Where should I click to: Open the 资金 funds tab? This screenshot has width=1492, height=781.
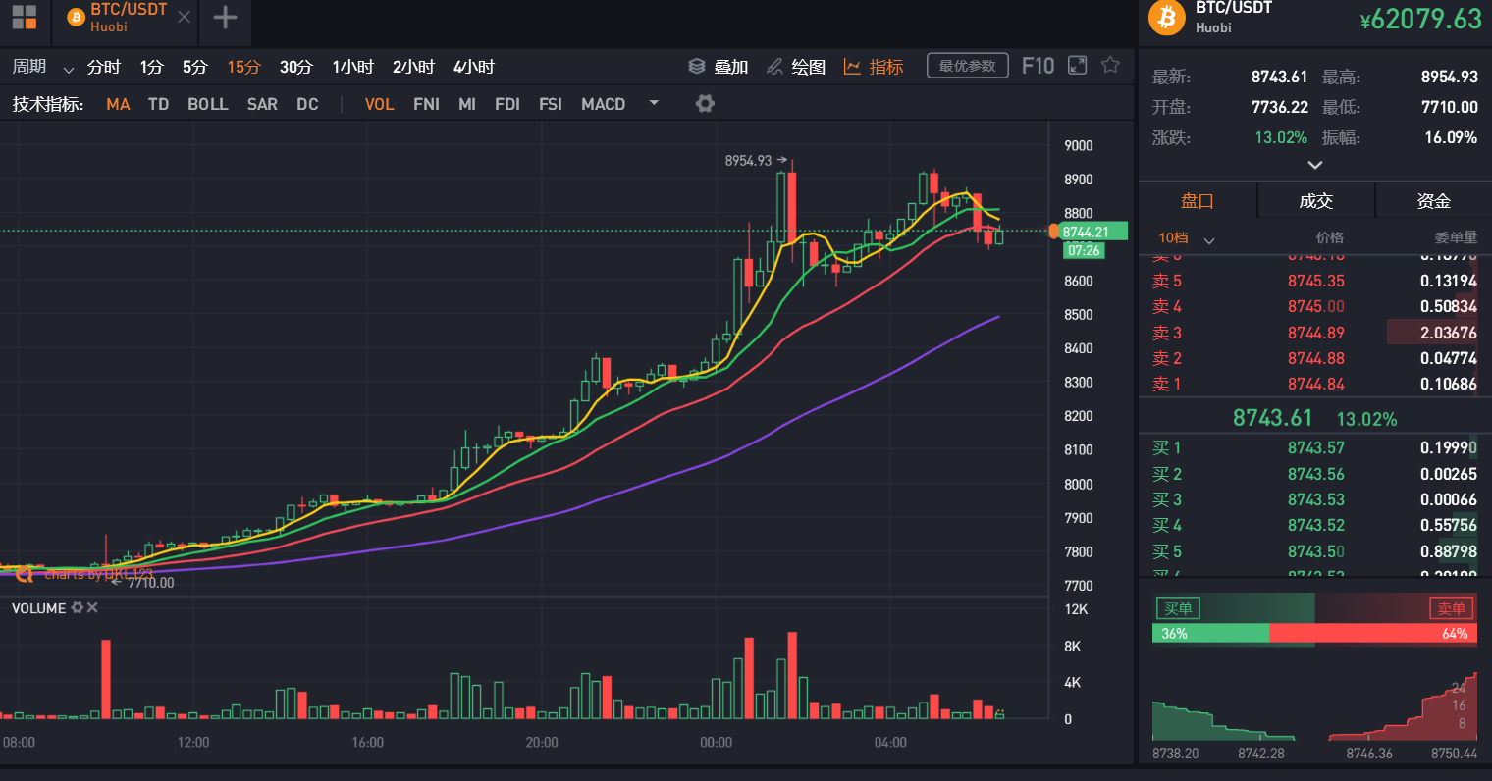coord(1433,200)
